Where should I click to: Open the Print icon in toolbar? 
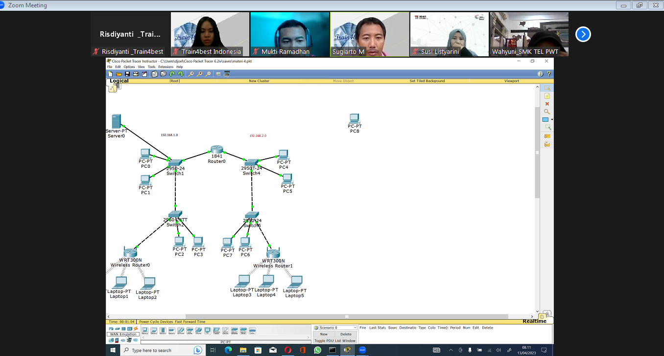pos(136,74)
